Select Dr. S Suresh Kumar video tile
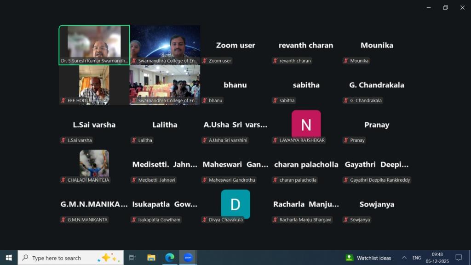471x265 pixels. (x=94, y=44)
